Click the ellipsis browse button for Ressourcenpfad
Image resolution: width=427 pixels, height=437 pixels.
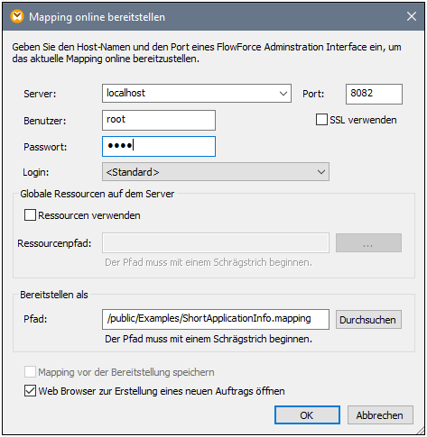[368, 243]
